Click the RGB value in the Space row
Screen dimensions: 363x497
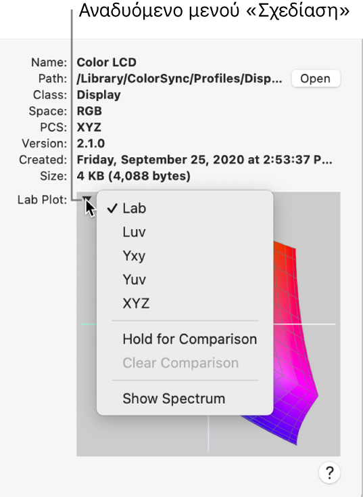click(89, 111)
